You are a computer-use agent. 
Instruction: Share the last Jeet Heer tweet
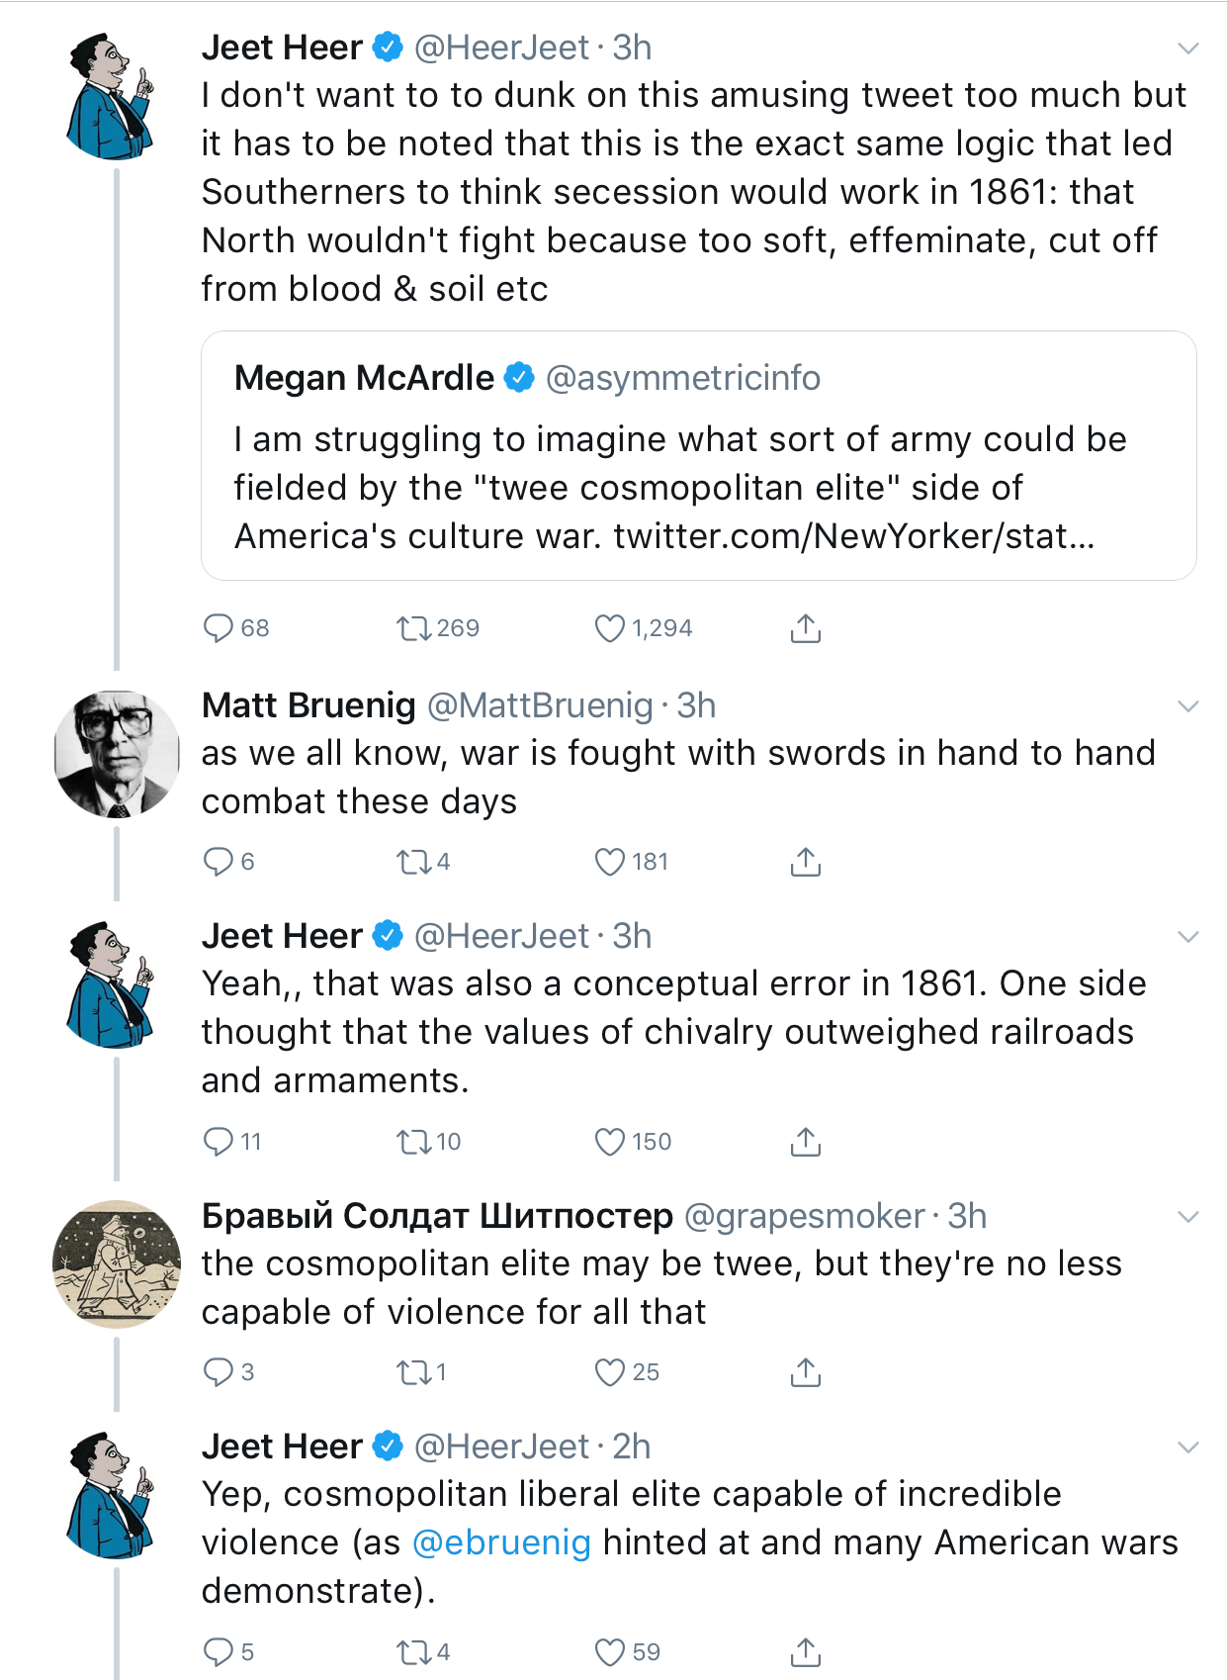806,1652
